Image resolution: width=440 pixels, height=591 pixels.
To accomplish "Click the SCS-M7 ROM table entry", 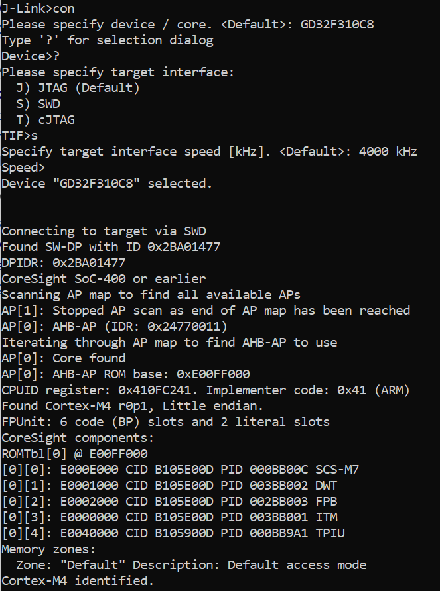I will (180, 470).
